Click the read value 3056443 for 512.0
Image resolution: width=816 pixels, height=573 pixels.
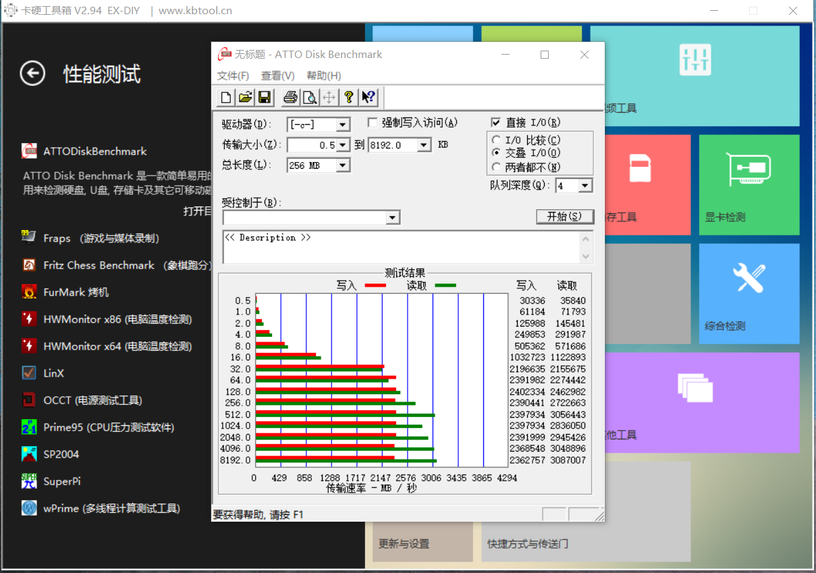pyautogui.click(x=568, y=414)
